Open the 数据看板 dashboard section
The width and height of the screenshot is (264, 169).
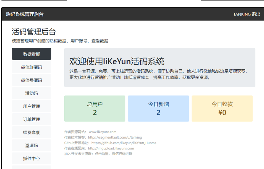[31, 54]
